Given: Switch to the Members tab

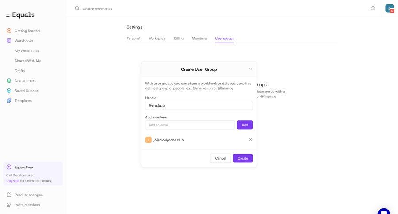Looking at the screenshot, I should (199, 38).
